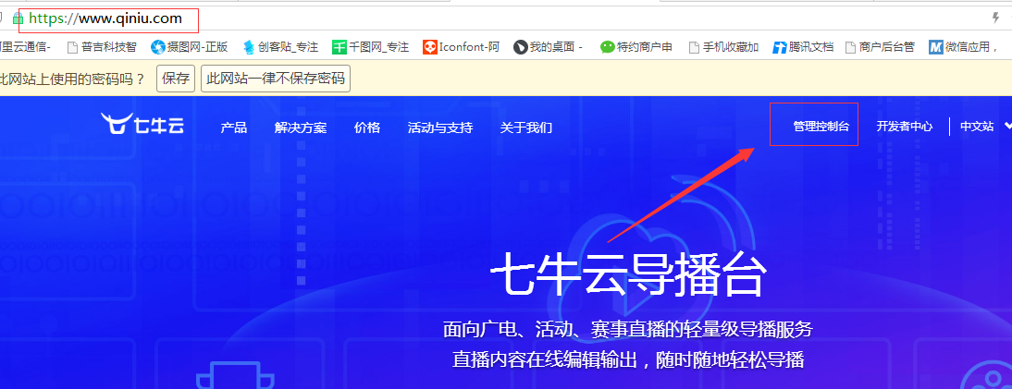This screenshot has width=1012, height=389.
Task: Open the 手机收藏加 bookmark
Action: (x=723, y=47)
